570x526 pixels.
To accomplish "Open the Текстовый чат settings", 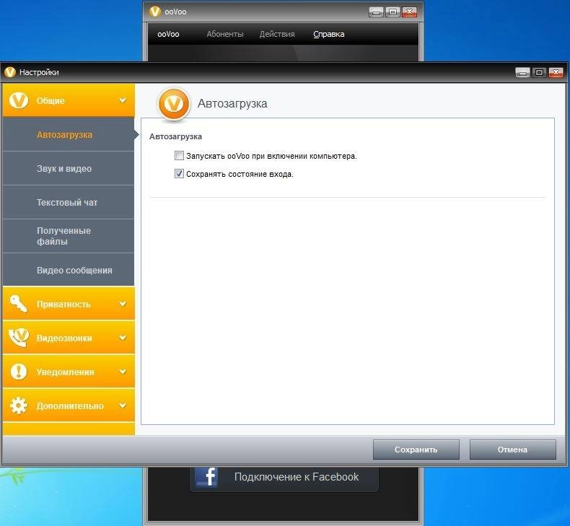I will [69, 202].
